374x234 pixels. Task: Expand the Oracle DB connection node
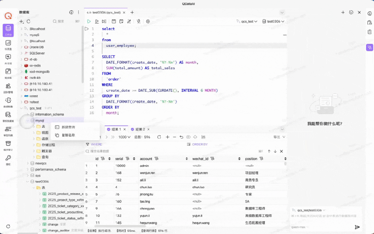[x=21, y=47]
